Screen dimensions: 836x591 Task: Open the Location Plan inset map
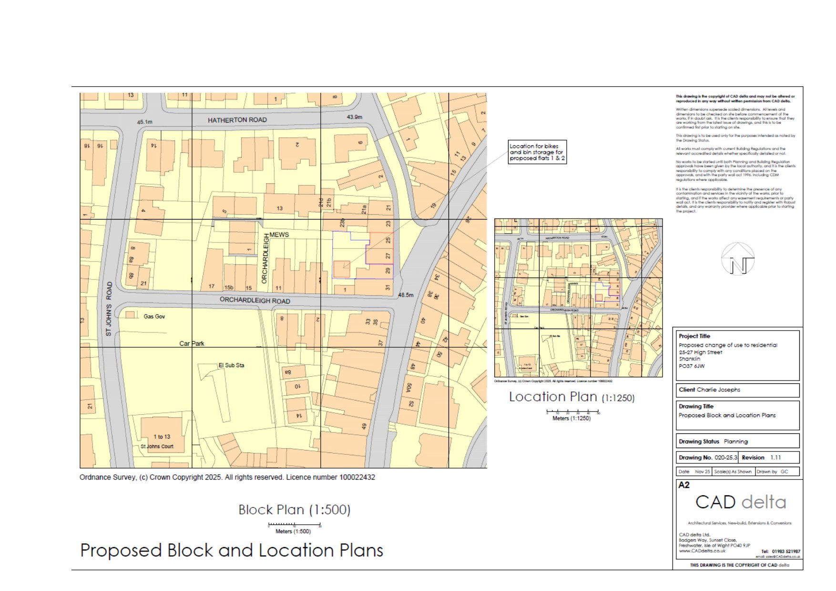tap(578, 298)
